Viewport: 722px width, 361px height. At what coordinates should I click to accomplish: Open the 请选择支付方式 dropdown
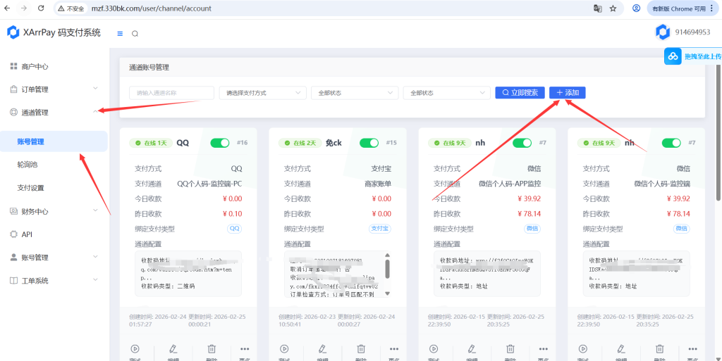pos(262,93)
